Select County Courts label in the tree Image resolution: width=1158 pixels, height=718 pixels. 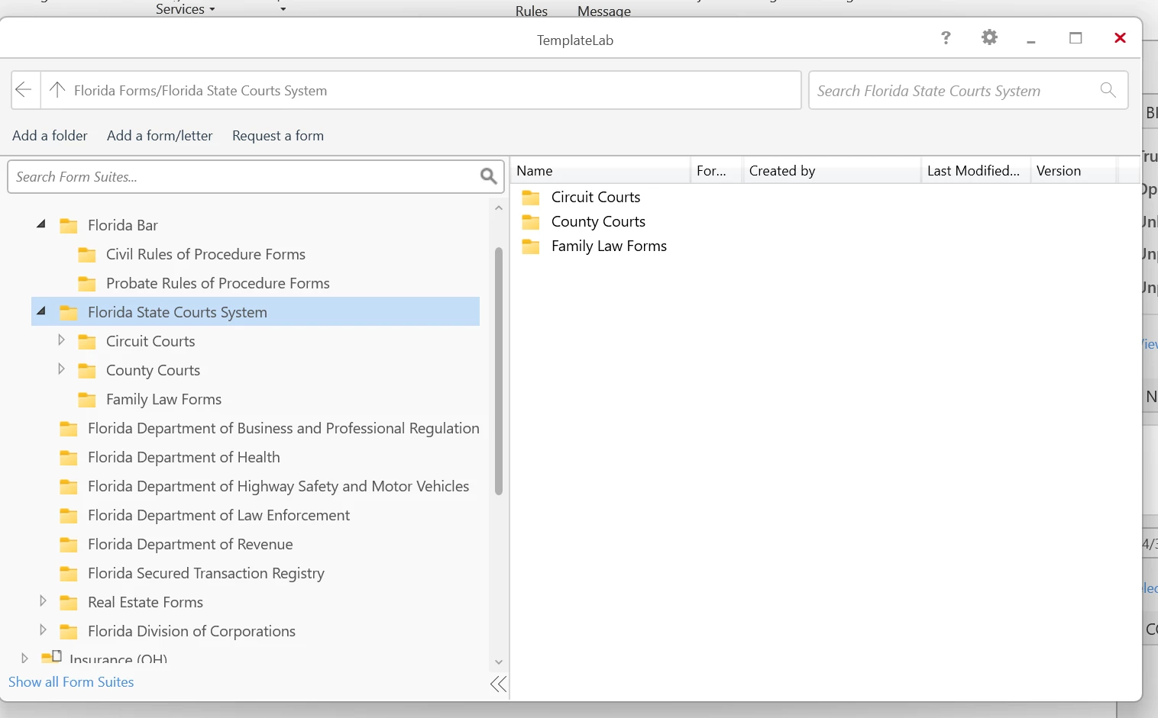coord(153,370)
